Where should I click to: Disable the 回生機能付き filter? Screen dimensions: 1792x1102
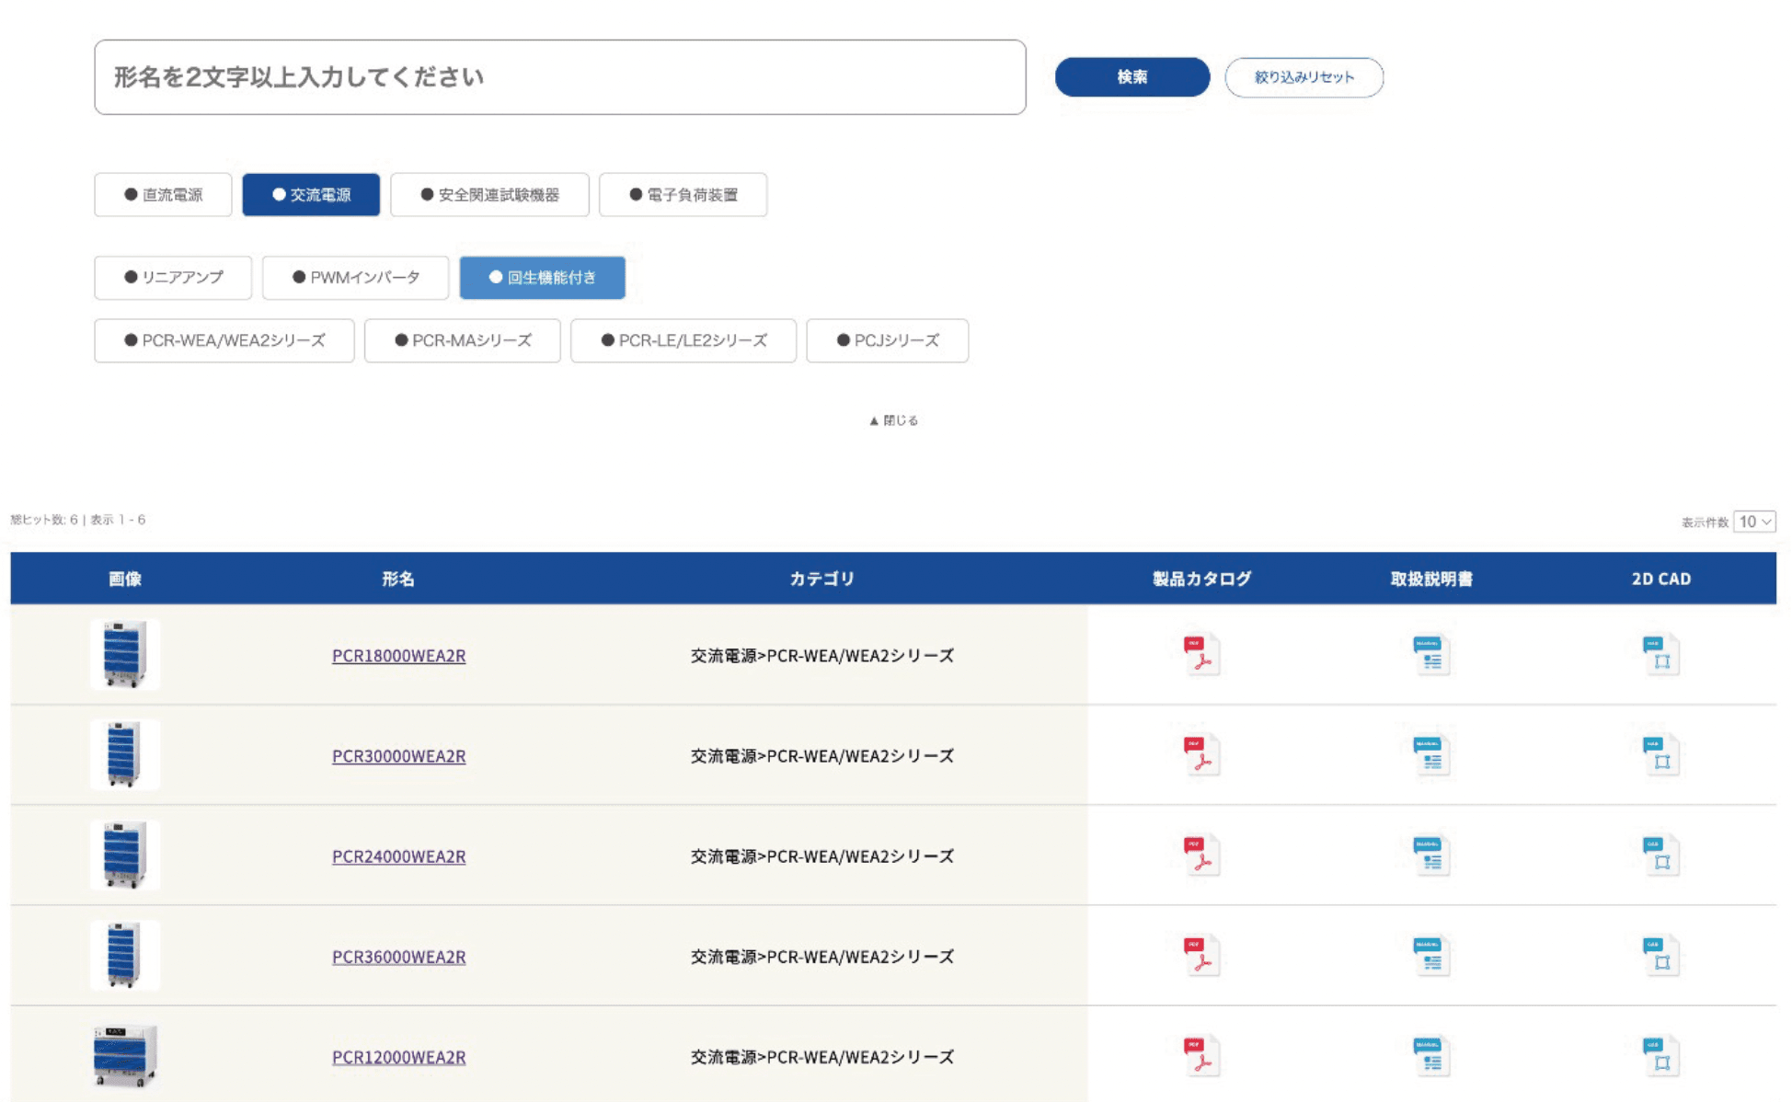[x=542, y=277]
